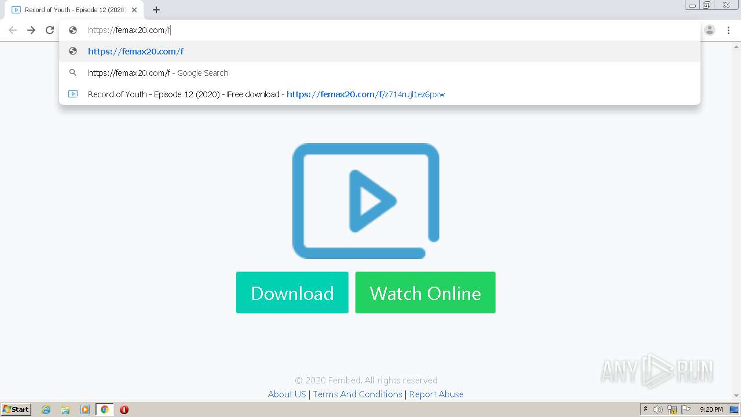Close the Record of Youth tab

click(134, 10)
